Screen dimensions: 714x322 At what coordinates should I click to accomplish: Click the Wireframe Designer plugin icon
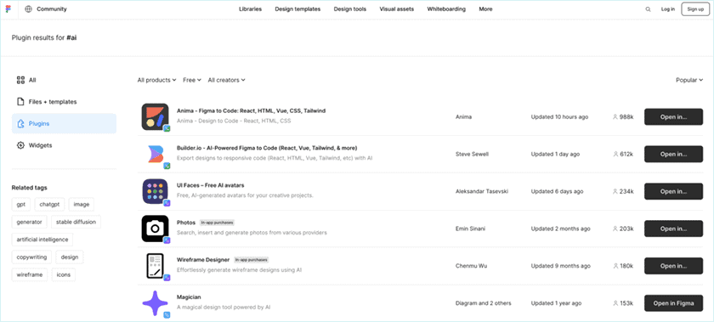pyautogui.click(x=156, y=266)
